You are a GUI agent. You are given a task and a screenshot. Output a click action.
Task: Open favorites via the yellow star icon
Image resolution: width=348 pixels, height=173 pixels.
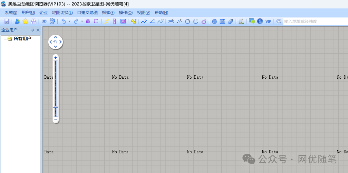coord(25,21)
